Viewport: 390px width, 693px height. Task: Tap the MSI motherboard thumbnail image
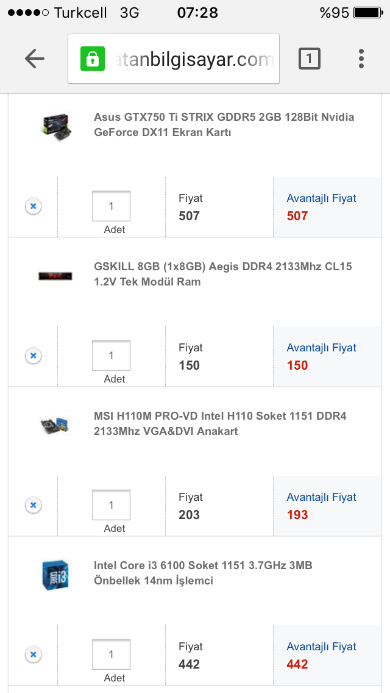(55, 425)
